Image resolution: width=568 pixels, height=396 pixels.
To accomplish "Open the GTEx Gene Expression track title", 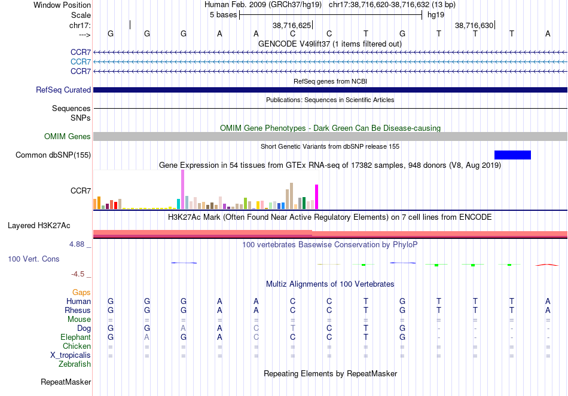I will (330, 165).
